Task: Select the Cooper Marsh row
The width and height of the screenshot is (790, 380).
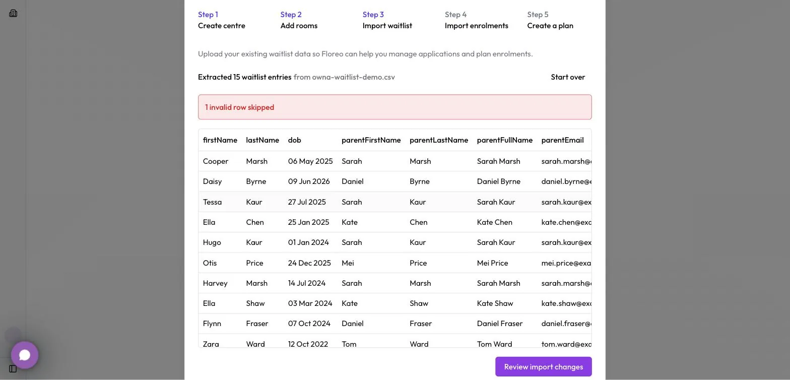Action: tap(395, 161)
